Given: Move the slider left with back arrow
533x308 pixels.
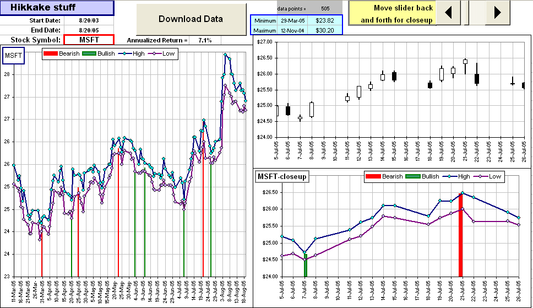Looking at the screenshot, I should (x=448, y=13).
